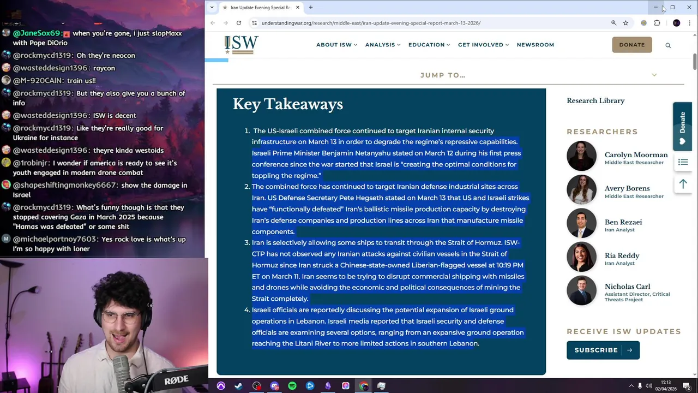This screenshot has width=698, height=393.
Task: Open the rightmost pinned taskbar app
Action: (x=382, y=386)
